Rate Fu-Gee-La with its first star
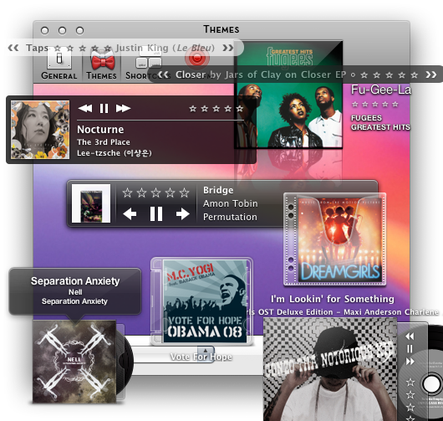 click(x=355, y=104)
